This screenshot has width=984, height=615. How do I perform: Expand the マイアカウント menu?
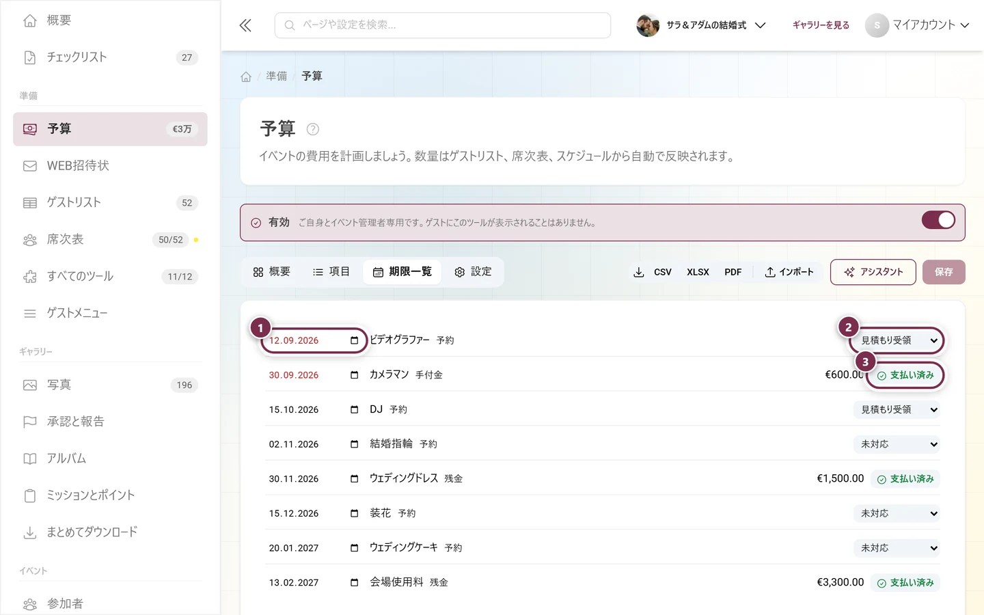click(x=918, y=25)
